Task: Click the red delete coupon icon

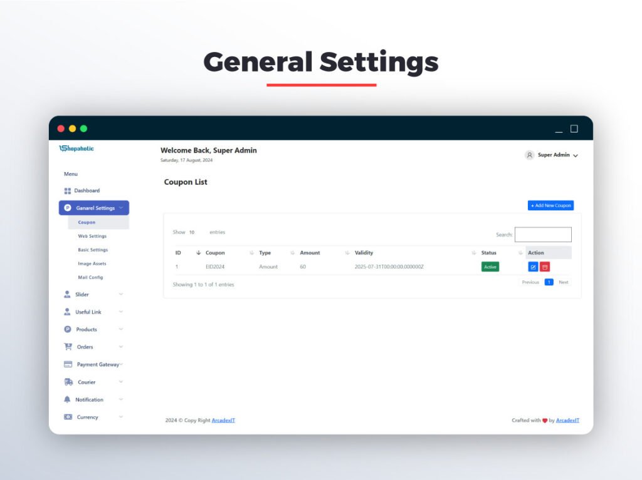Action: (x=545, y=267)
